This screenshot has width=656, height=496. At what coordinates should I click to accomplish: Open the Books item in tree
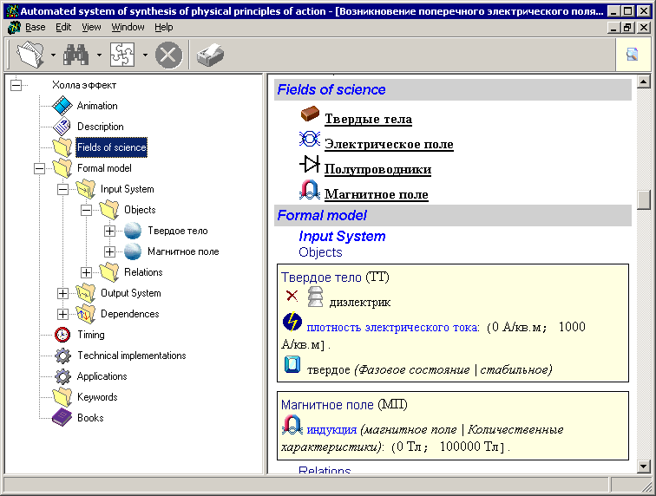[x=89, y=418]
